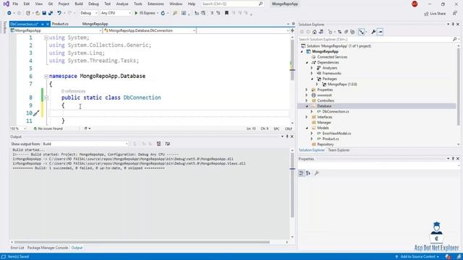This screenshot has width=463, height=260.
Task: Switch to the MongoRepoApp editor tab
Action: 95,24
